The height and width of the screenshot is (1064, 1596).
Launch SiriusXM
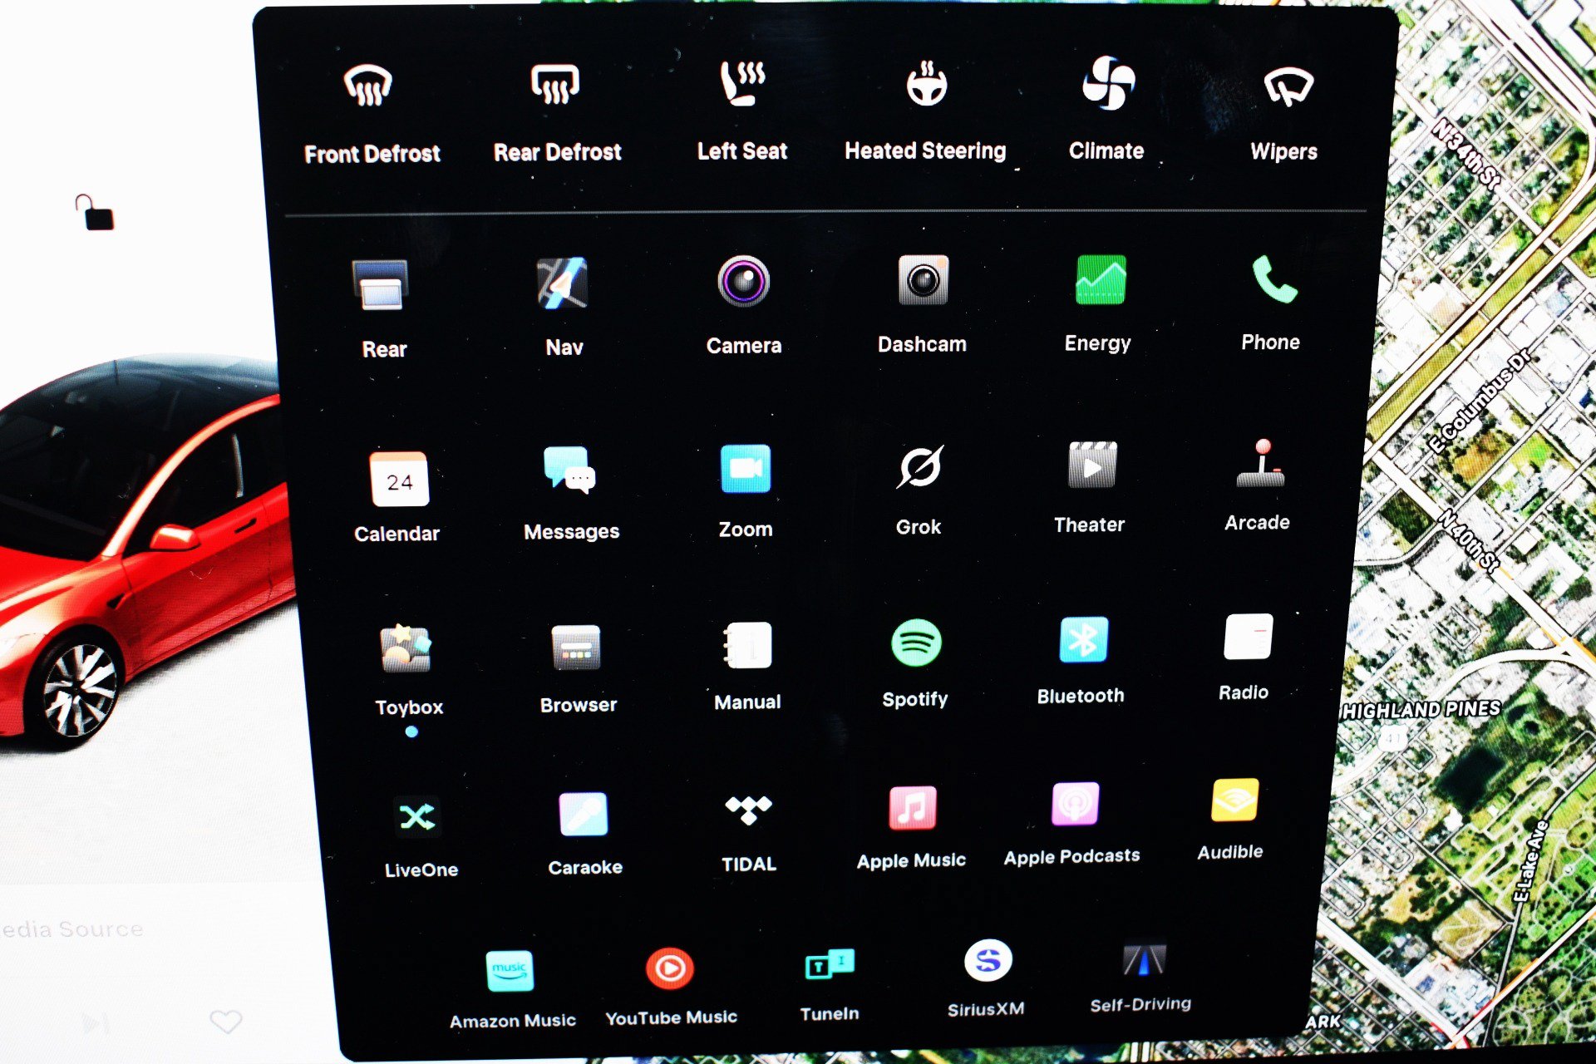point(987,979)
